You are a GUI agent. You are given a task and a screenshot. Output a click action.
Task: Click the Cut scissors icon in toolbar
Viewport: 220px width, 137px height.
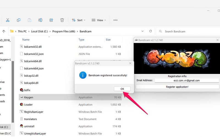click(x=8, y=20)
